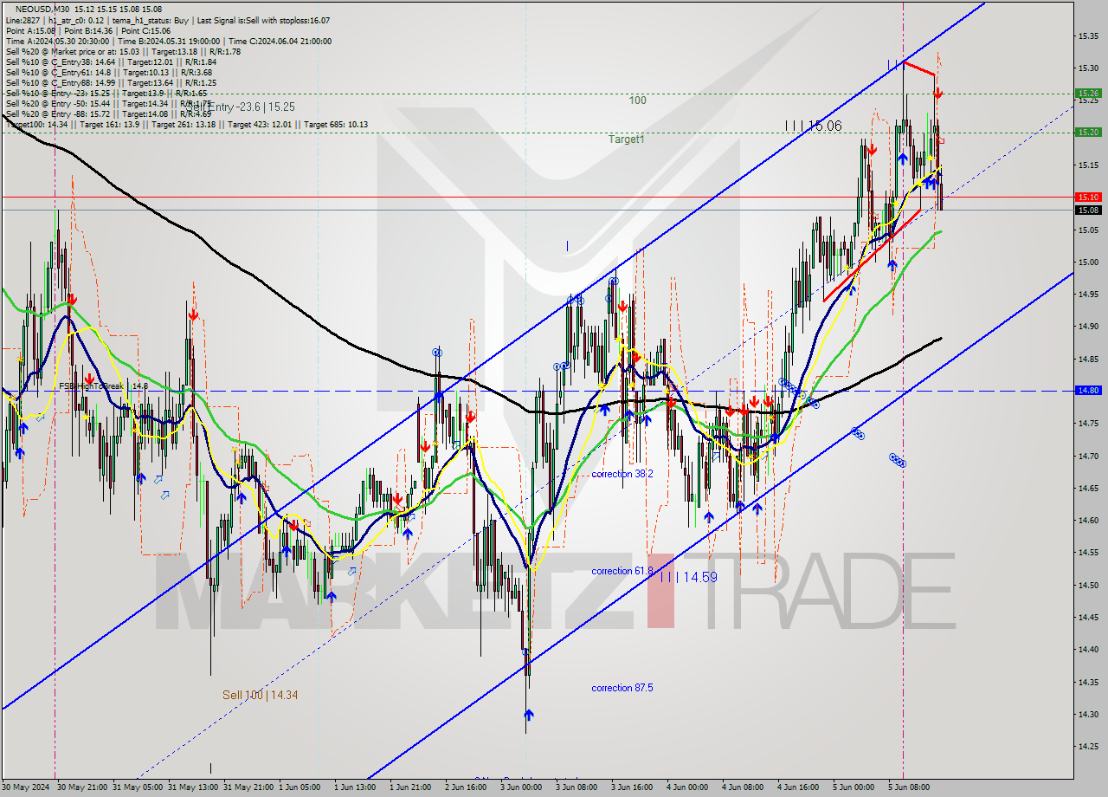1108x797 pixels.
Task: Click the 15.35 price axis value
Action: 1087,36
